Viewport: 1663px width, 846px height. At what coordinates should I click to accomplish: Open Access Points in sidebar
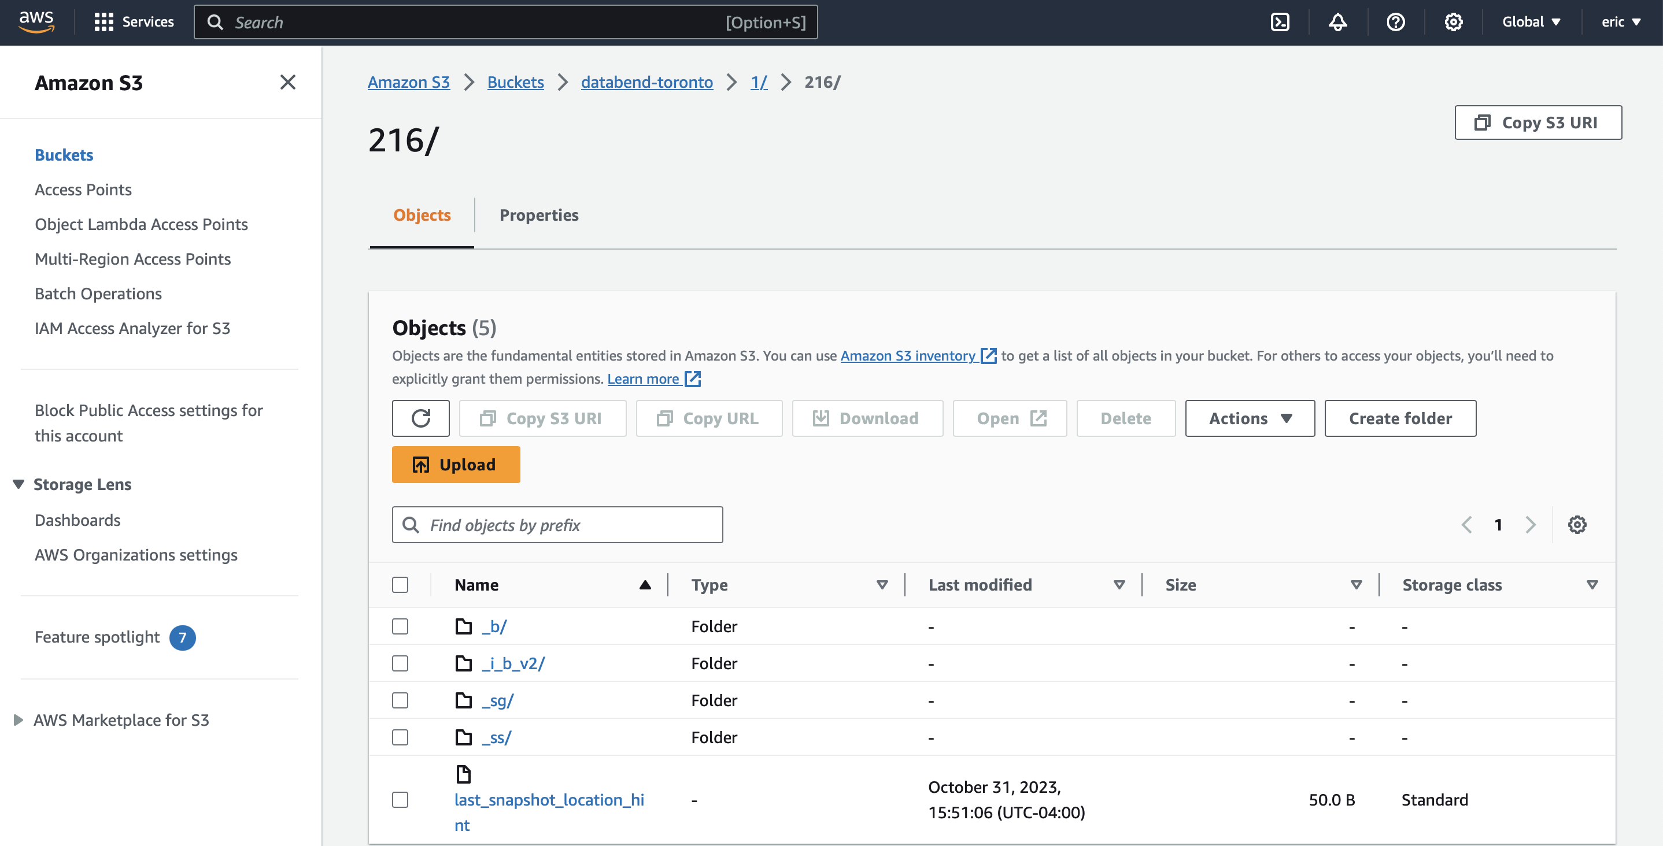pyautogui.click(x=83, y=190)
